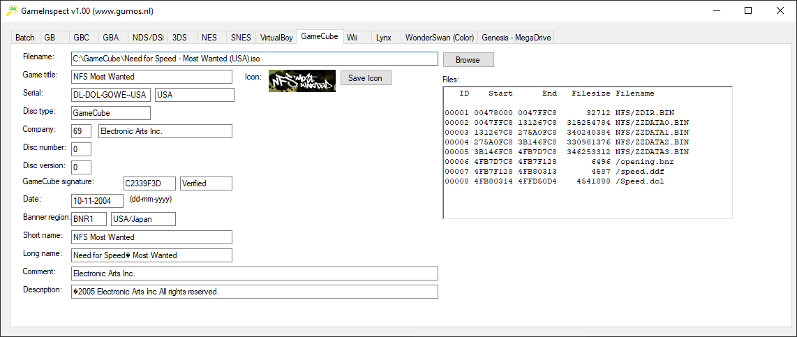Screen dimensions: 797x337
Task: Go to the VirtualBoy tab
Action: click(276, 38)
